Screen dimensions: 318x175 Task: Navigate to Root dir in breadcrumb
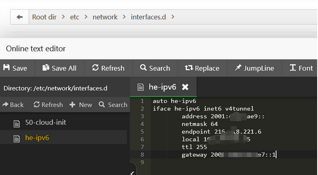coord(45,17)
